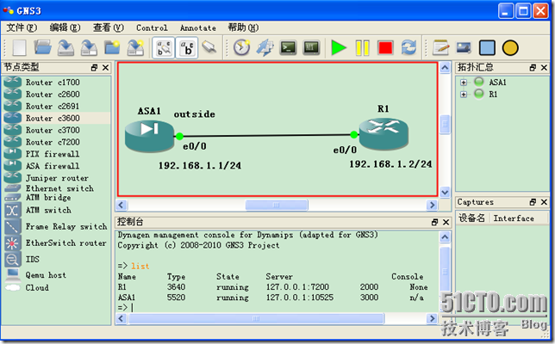Open the 编辑(E) menu
The image size is (555, 344).
pos(65,28)
